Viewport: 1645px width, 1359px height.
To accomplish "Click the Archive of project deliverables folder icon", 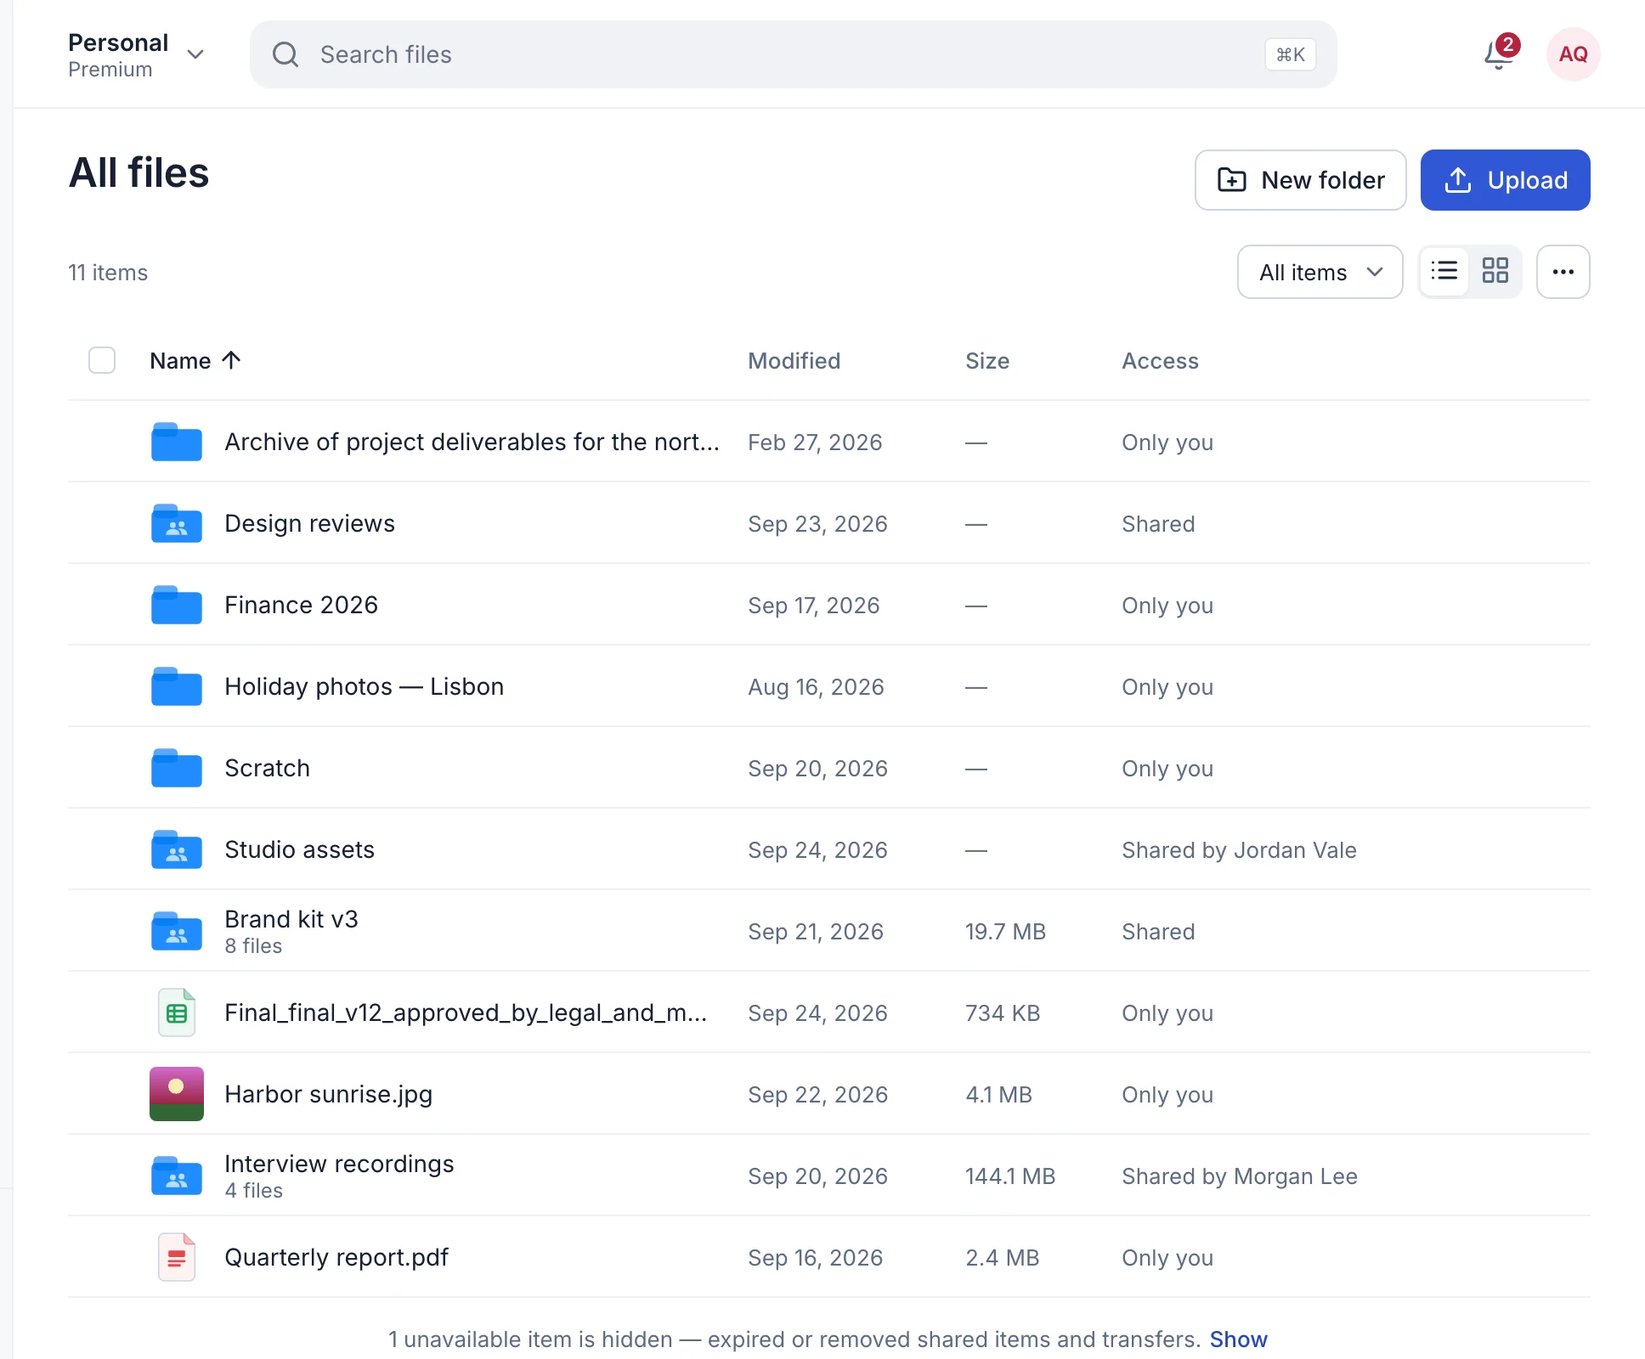I will pyautogui.click(x=177, y=442).
